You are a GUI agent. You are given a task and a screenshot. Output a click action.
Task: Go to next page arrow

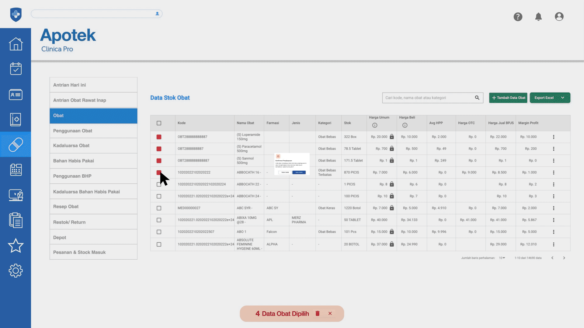[x=564, y=258]
